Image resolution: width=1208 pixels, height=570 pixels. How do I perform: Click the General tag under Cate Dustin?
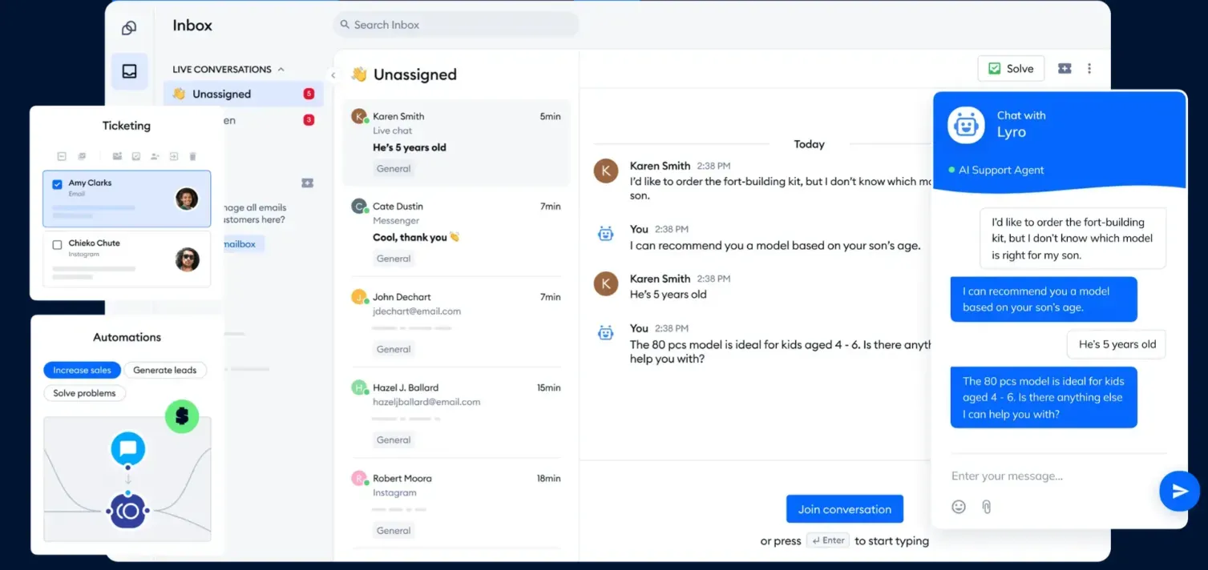tap(394, 259)
